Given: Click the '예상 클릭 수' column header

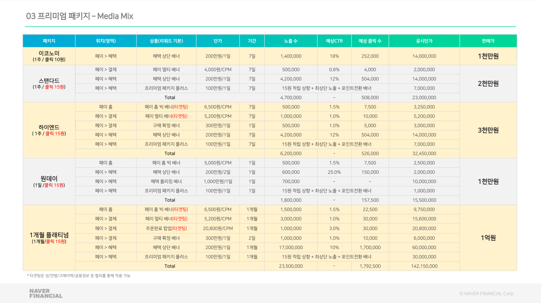Looking at the screenshot, I should [x=370, y=41].
